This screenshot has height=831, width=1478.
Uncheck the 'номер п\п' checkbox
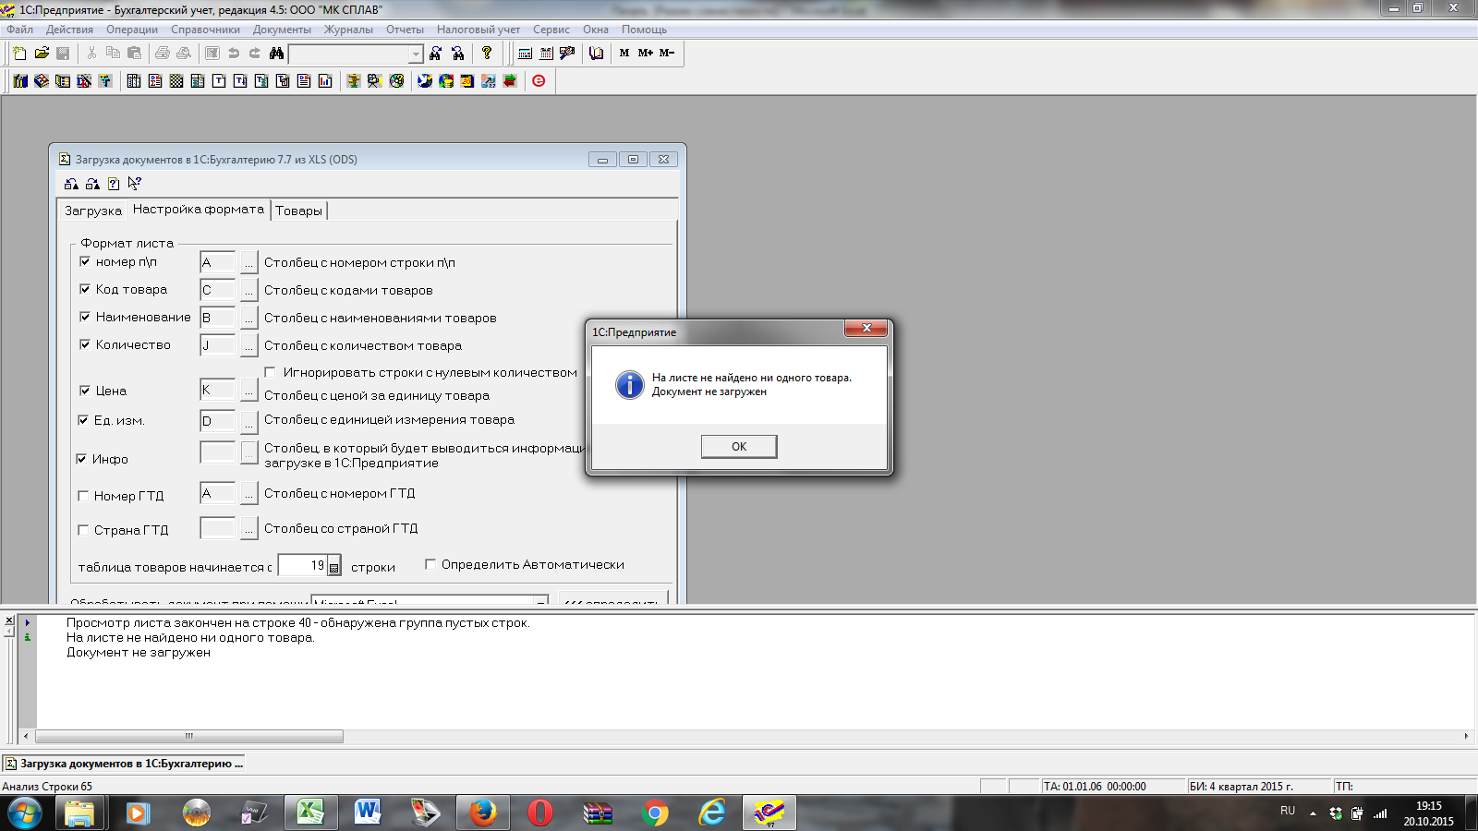(85, 262)
